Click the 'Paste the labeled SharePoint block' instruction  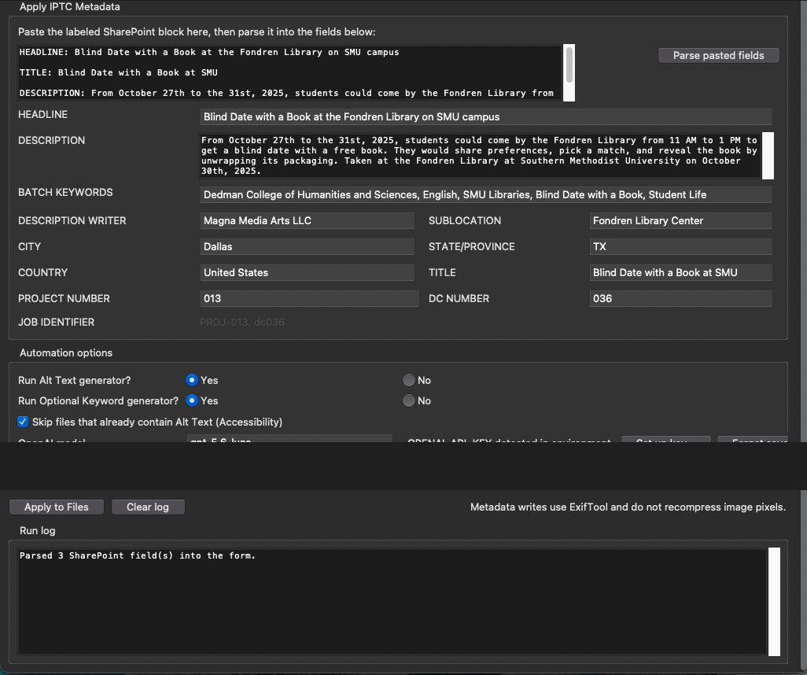pos(197,32)
